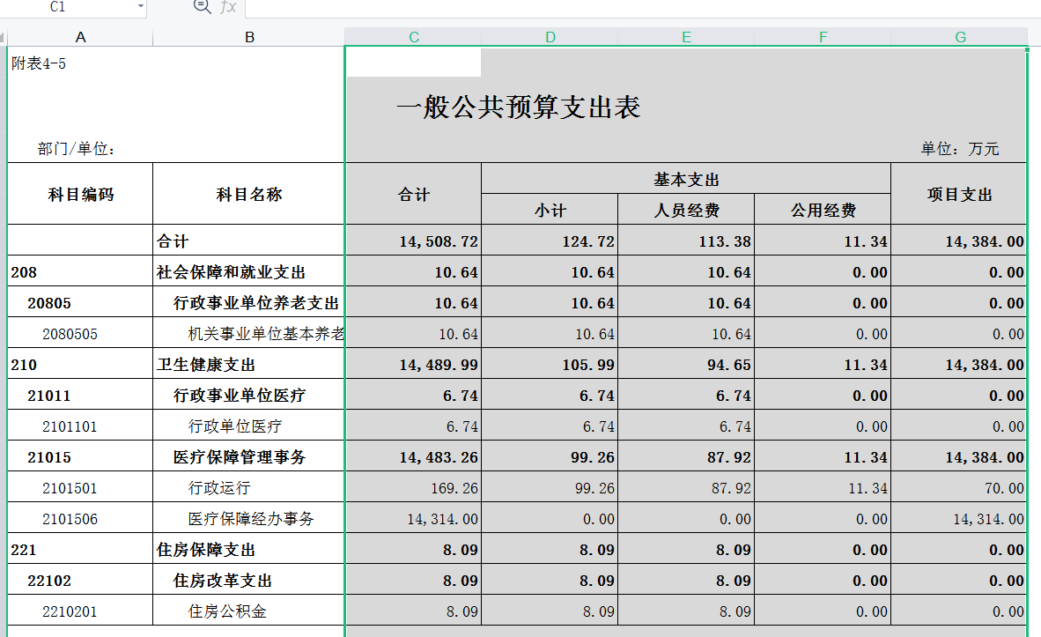Open the Name Box dropdown arrow
Screen dimensions: 1041x637
click(x=140, y=7)
